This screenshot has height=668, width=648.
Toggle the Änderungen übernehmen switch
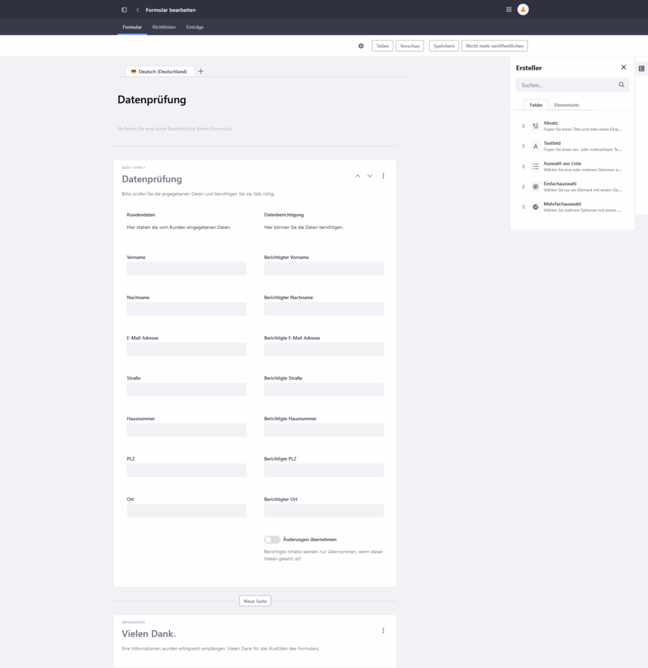[272, 539]
